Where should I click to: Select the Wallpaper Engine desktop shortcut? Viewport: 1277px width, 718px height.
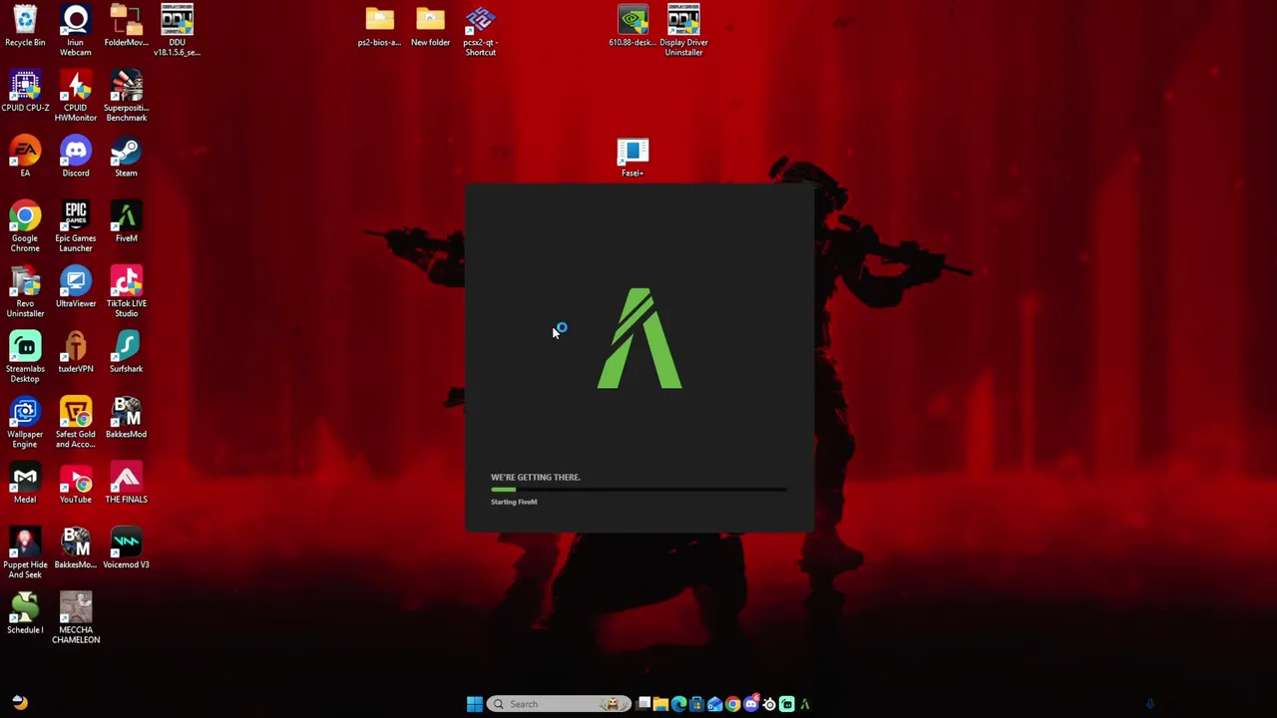(25, 423)
